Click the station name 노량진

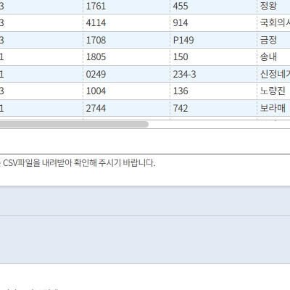(x=273, y=91)
